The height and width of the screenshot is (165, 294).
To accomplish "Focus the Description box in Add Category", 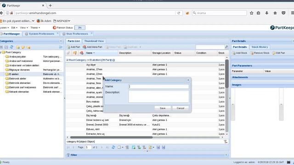I will [158, 96].
